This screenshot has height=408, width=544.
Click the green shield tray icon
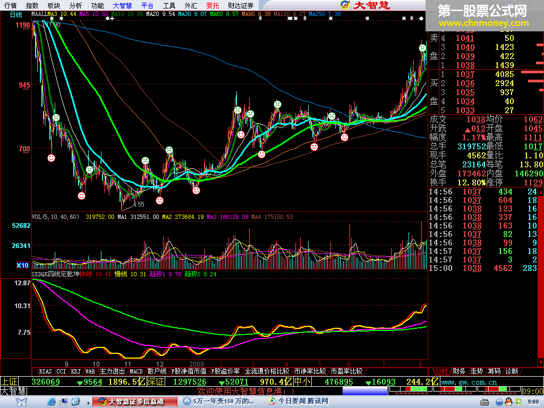(518, 402)
